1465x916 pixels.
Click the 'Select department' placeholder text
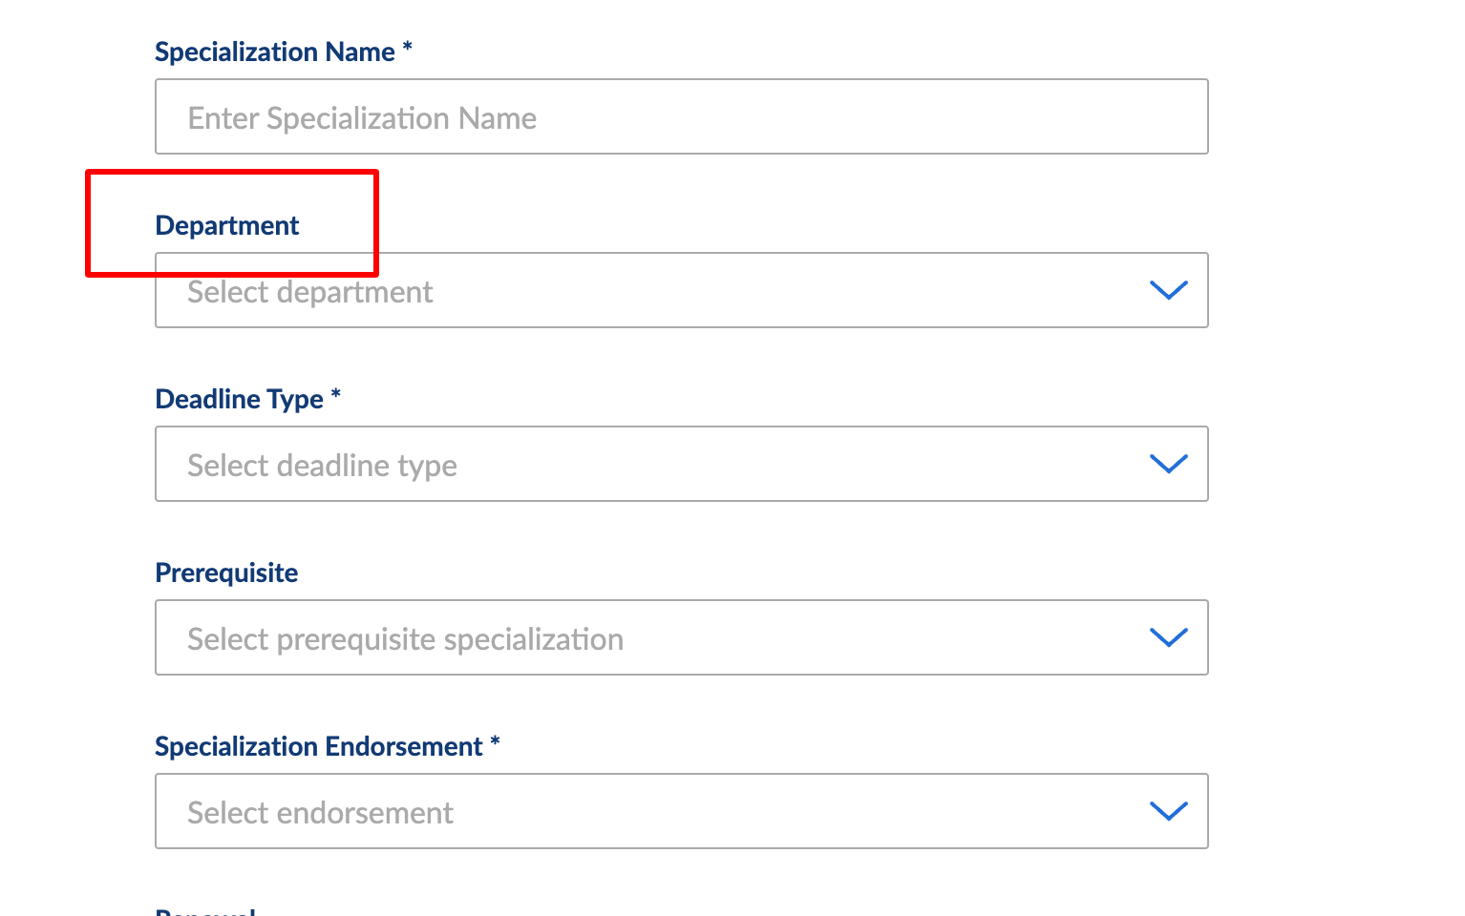[x=309, y=292]
